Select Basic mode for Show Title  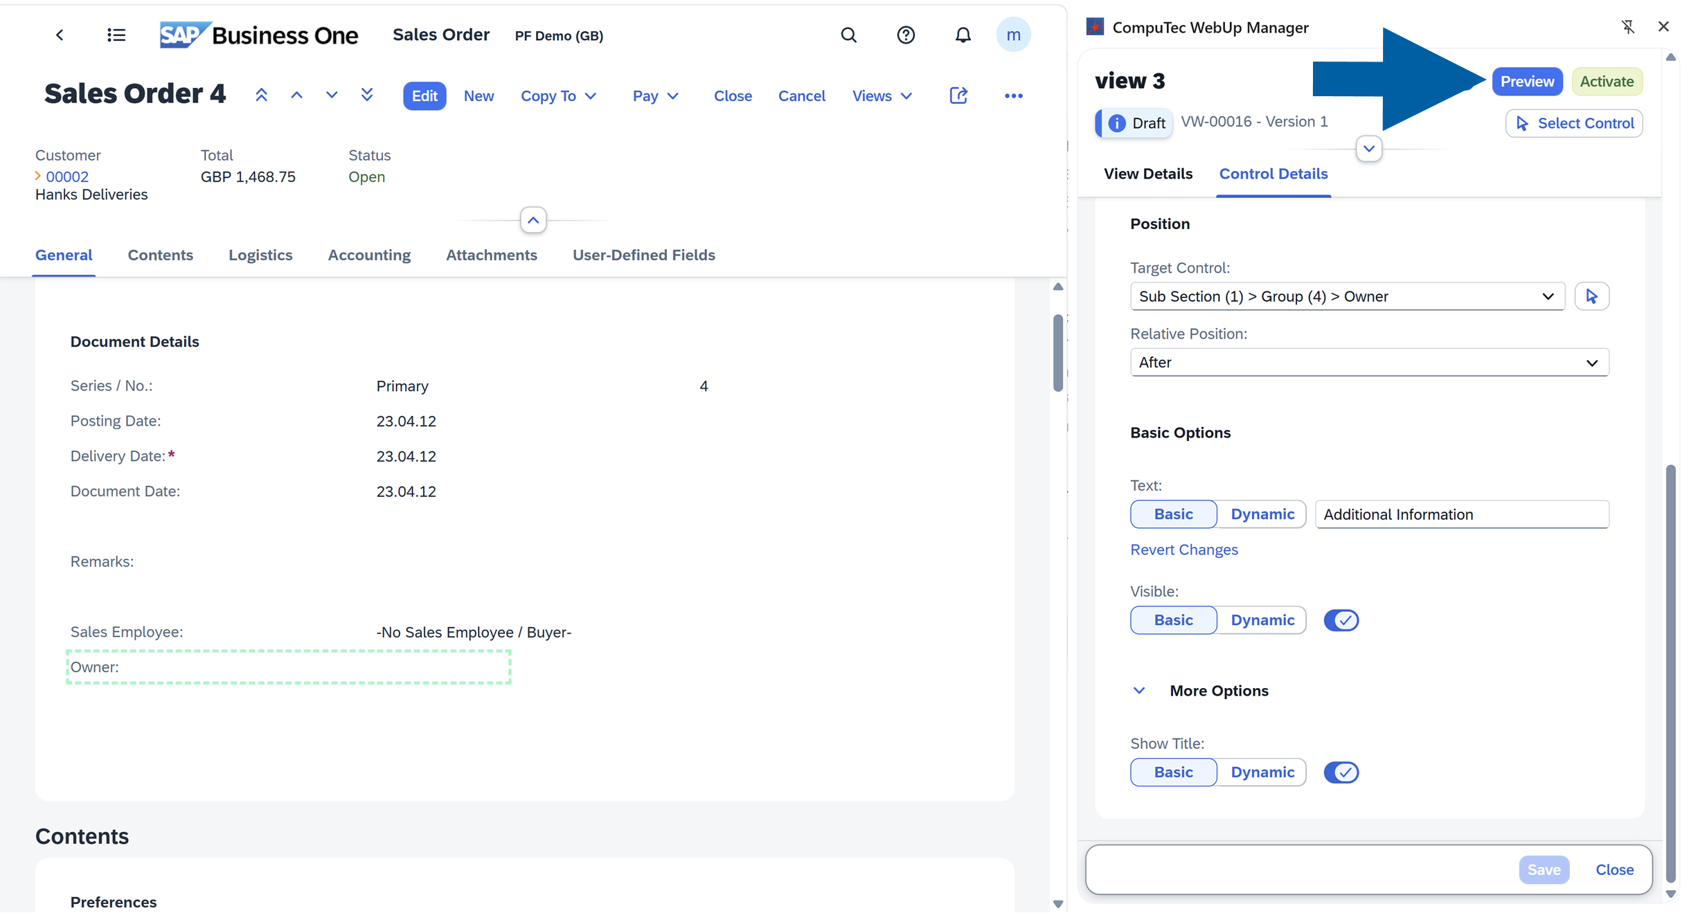(x=1173, y=772)
